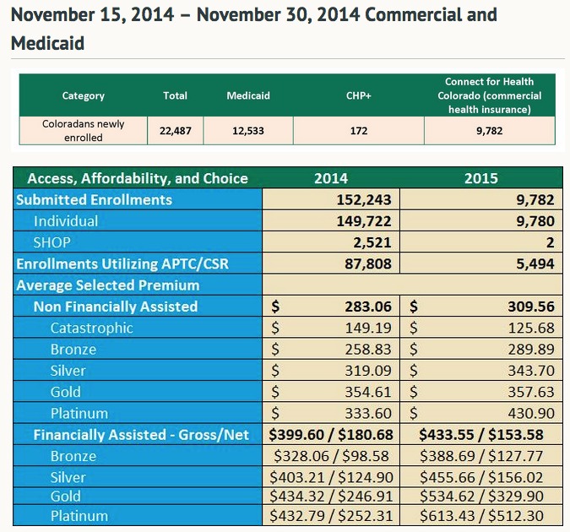Image resolution: width=570 pixels, height=532 pixels.
Task: Select the Non Financially Assisted row label
Action: (115, 307)
